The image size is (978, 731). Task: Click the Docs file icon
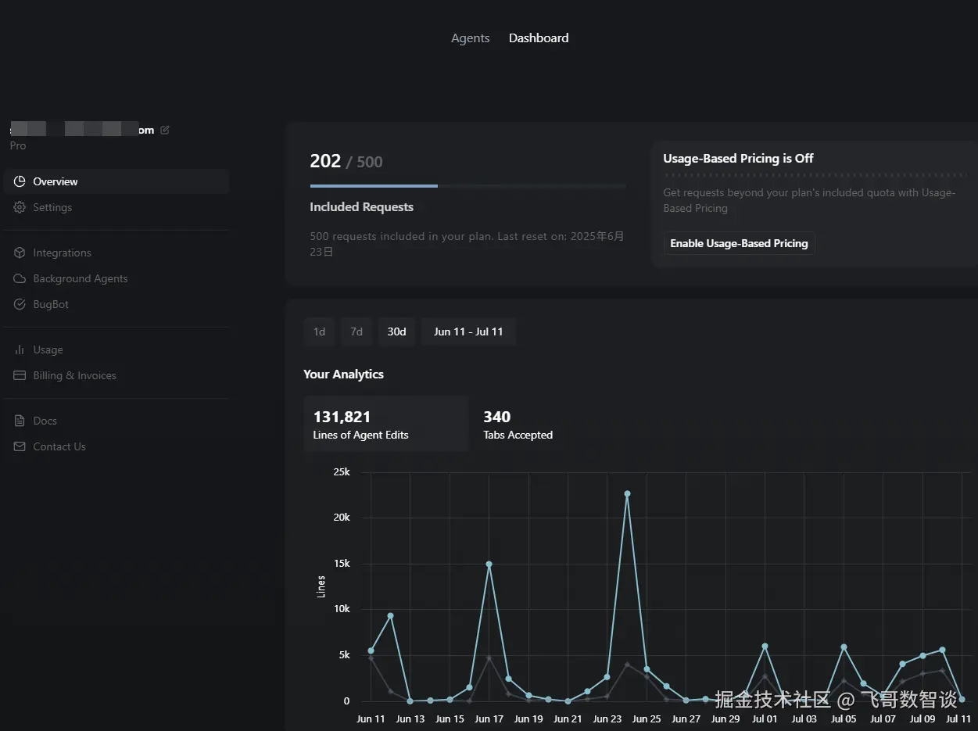pyautogui.click(x=20, y=421)
